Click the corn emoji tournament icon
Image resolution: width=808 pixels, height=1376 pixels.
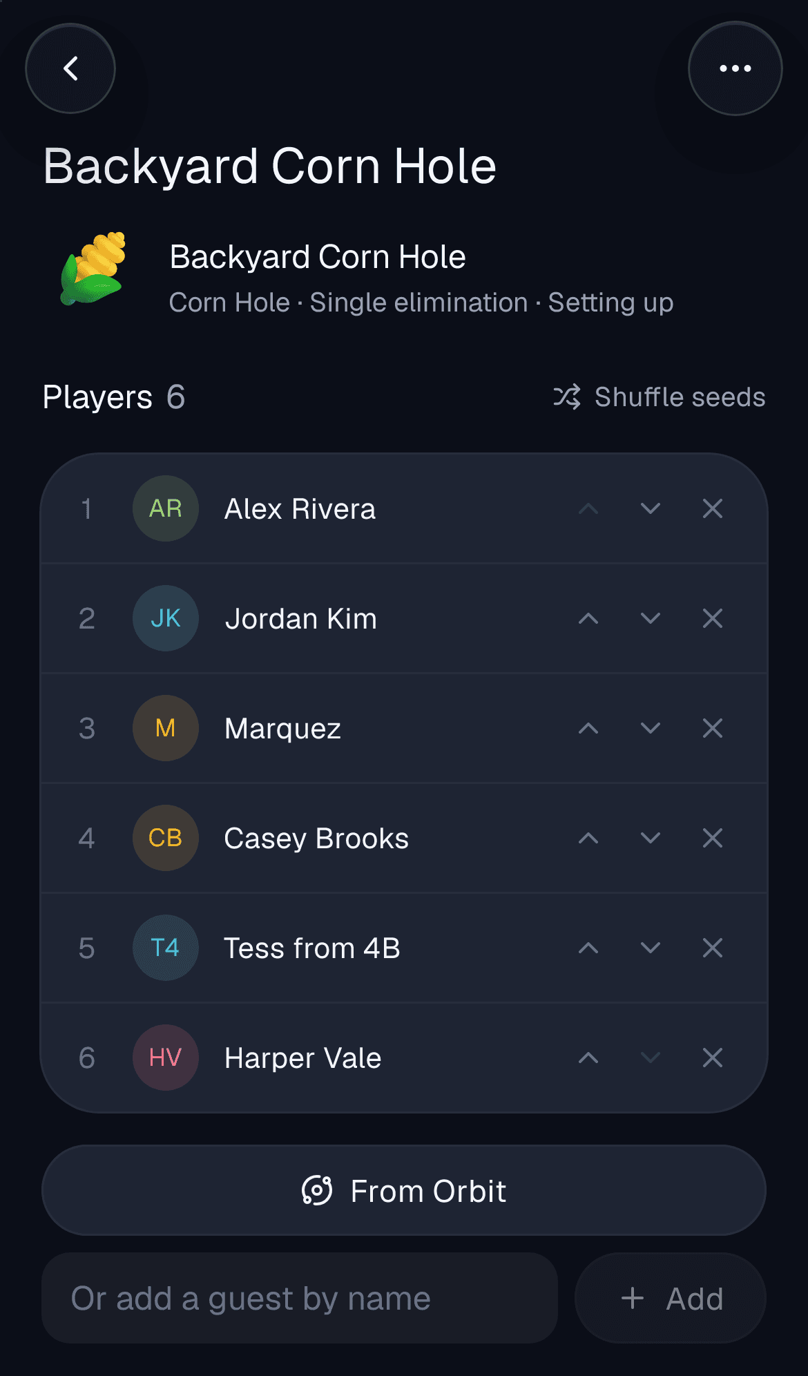(x=94, y=268)
